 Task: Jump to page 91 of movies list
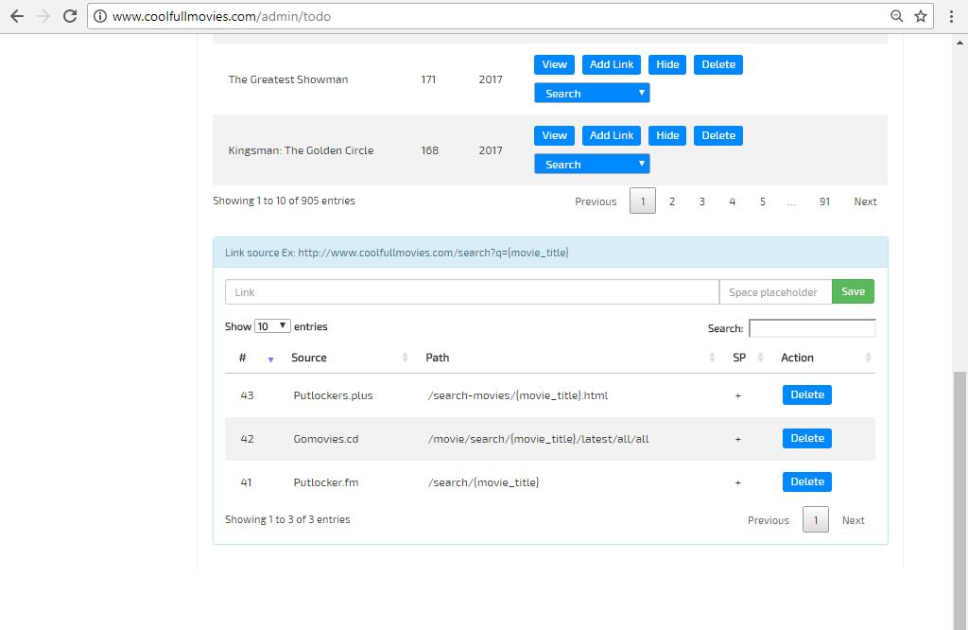[824, 201]
